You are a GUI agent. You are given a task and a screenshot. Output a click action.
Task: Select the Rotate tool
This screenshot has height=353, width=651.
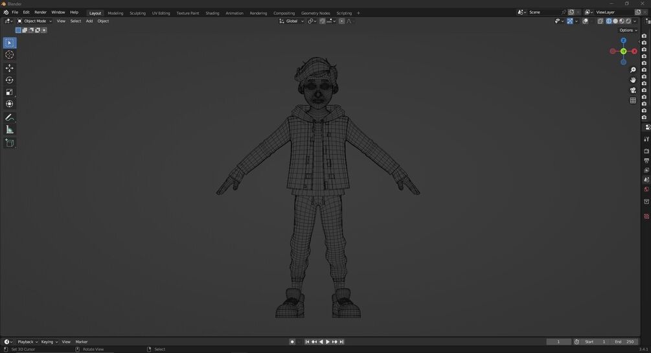pos(10,80)
